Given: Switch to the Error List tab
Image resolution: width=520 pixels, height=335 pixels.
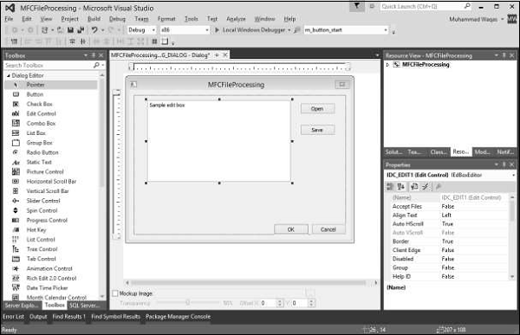Looking at the screenshot, I should [x=13, y=317].
